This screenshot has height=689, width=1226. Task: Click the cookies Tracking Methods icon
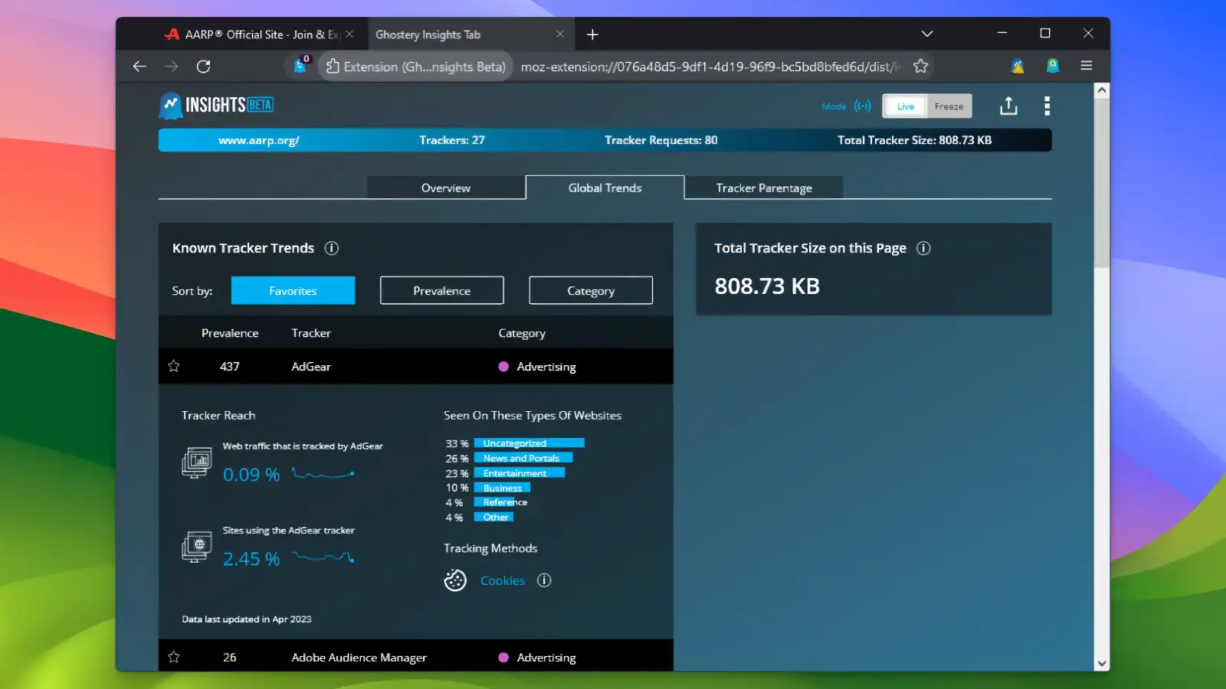pyautogui.click(x=454, y=580)
